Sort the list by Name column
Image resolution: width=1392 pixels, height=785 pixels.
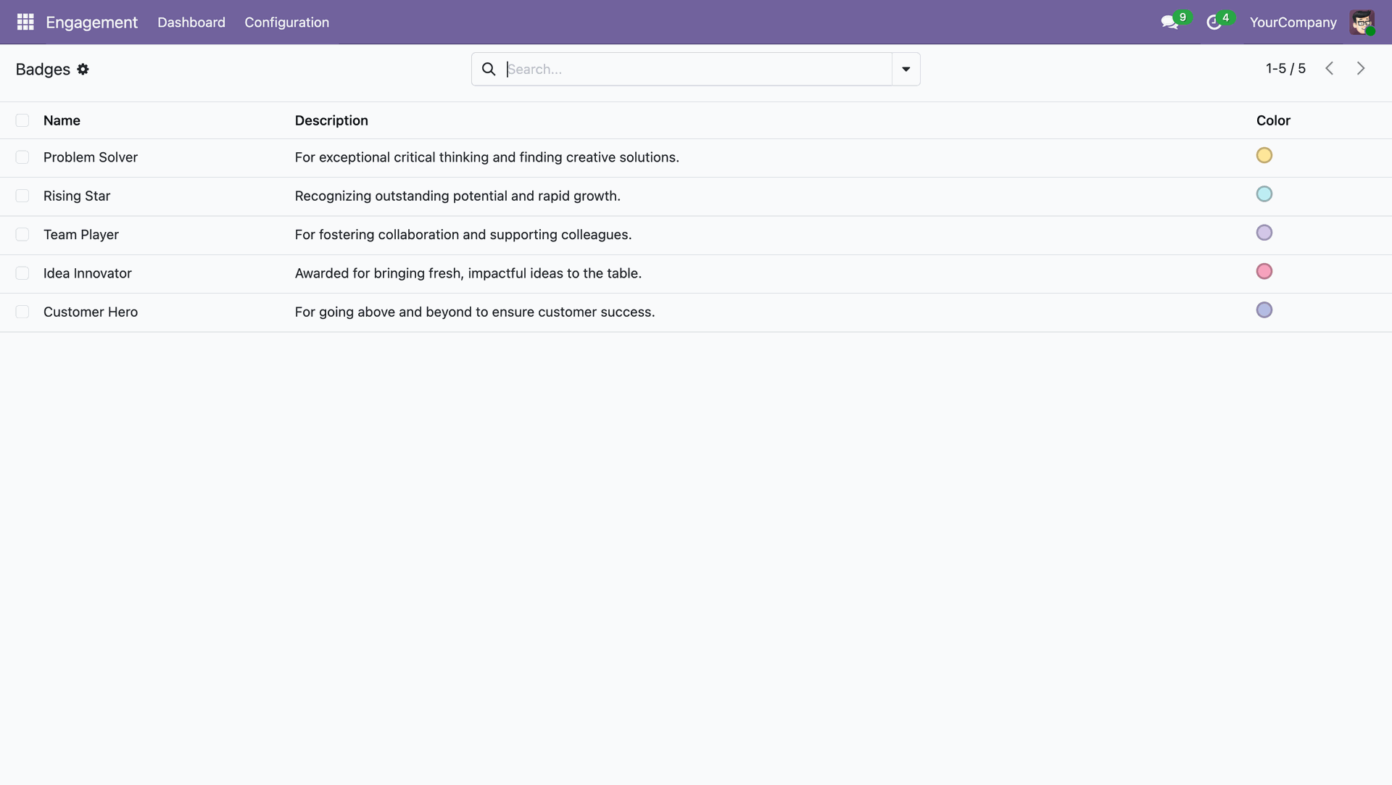62,120
